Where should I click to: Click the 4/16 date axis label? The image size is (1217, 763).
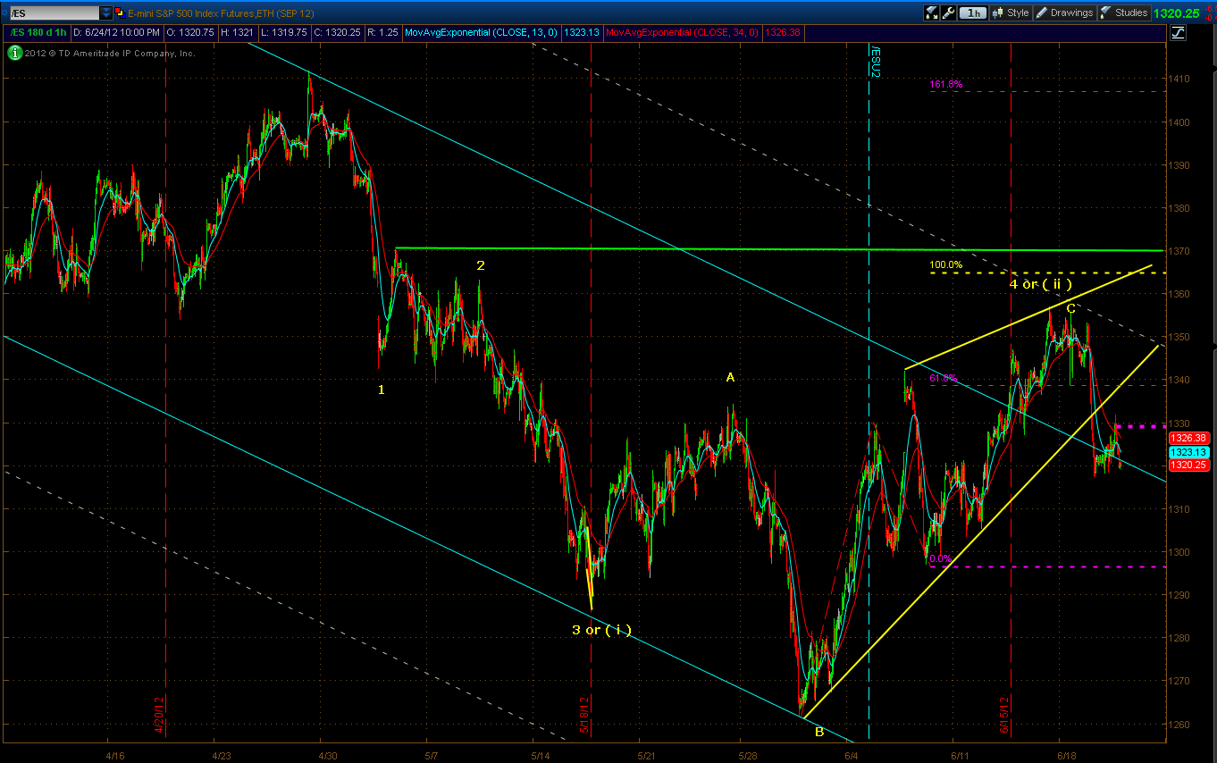click(115, 755)
